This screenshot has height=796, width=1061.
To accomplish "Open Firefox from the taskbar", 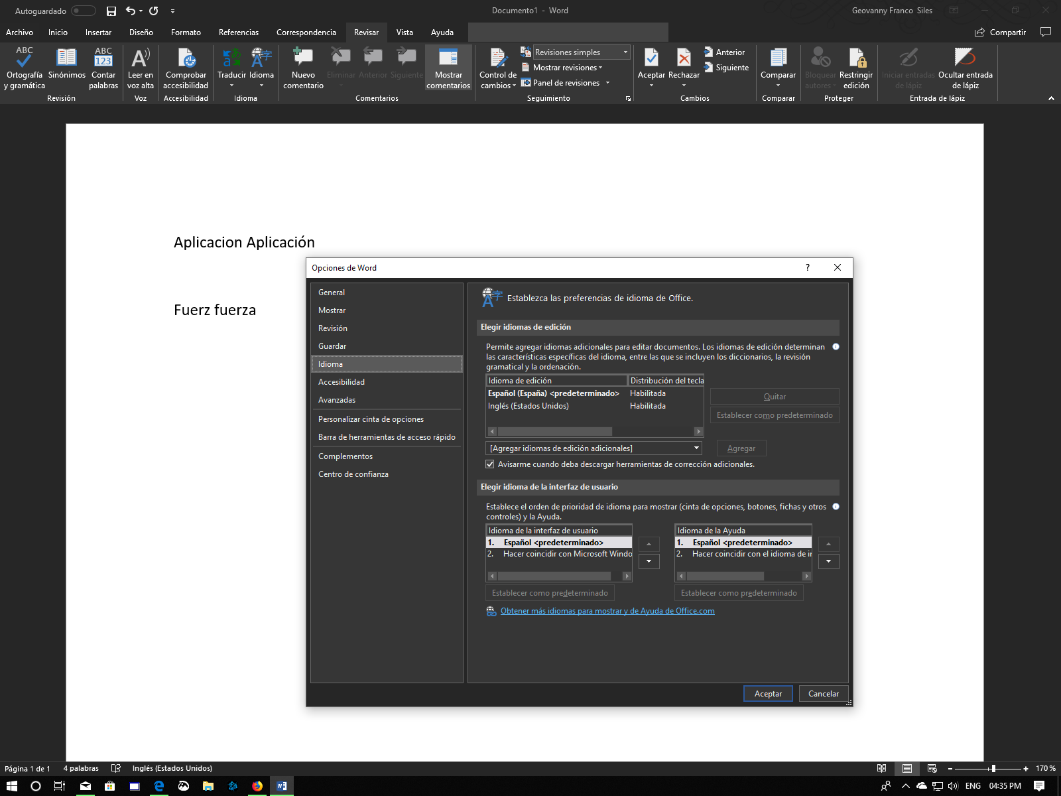I will [x=257, y=785].
